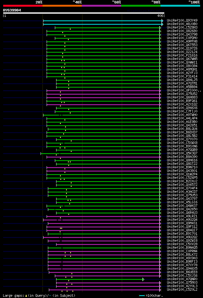Viewport: 203px width, 298px height.
Task: Open hit UniRef100_B8A390
Action: (182, 157)
